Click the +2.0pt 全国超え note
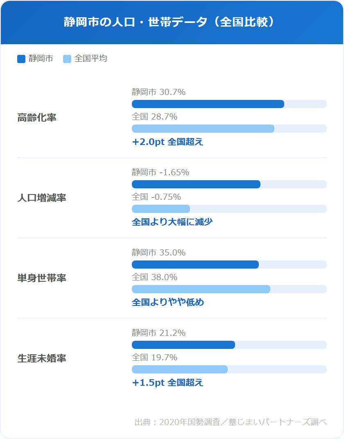The width and height of the screenshot is (344, 439). [x=167, y=142]
